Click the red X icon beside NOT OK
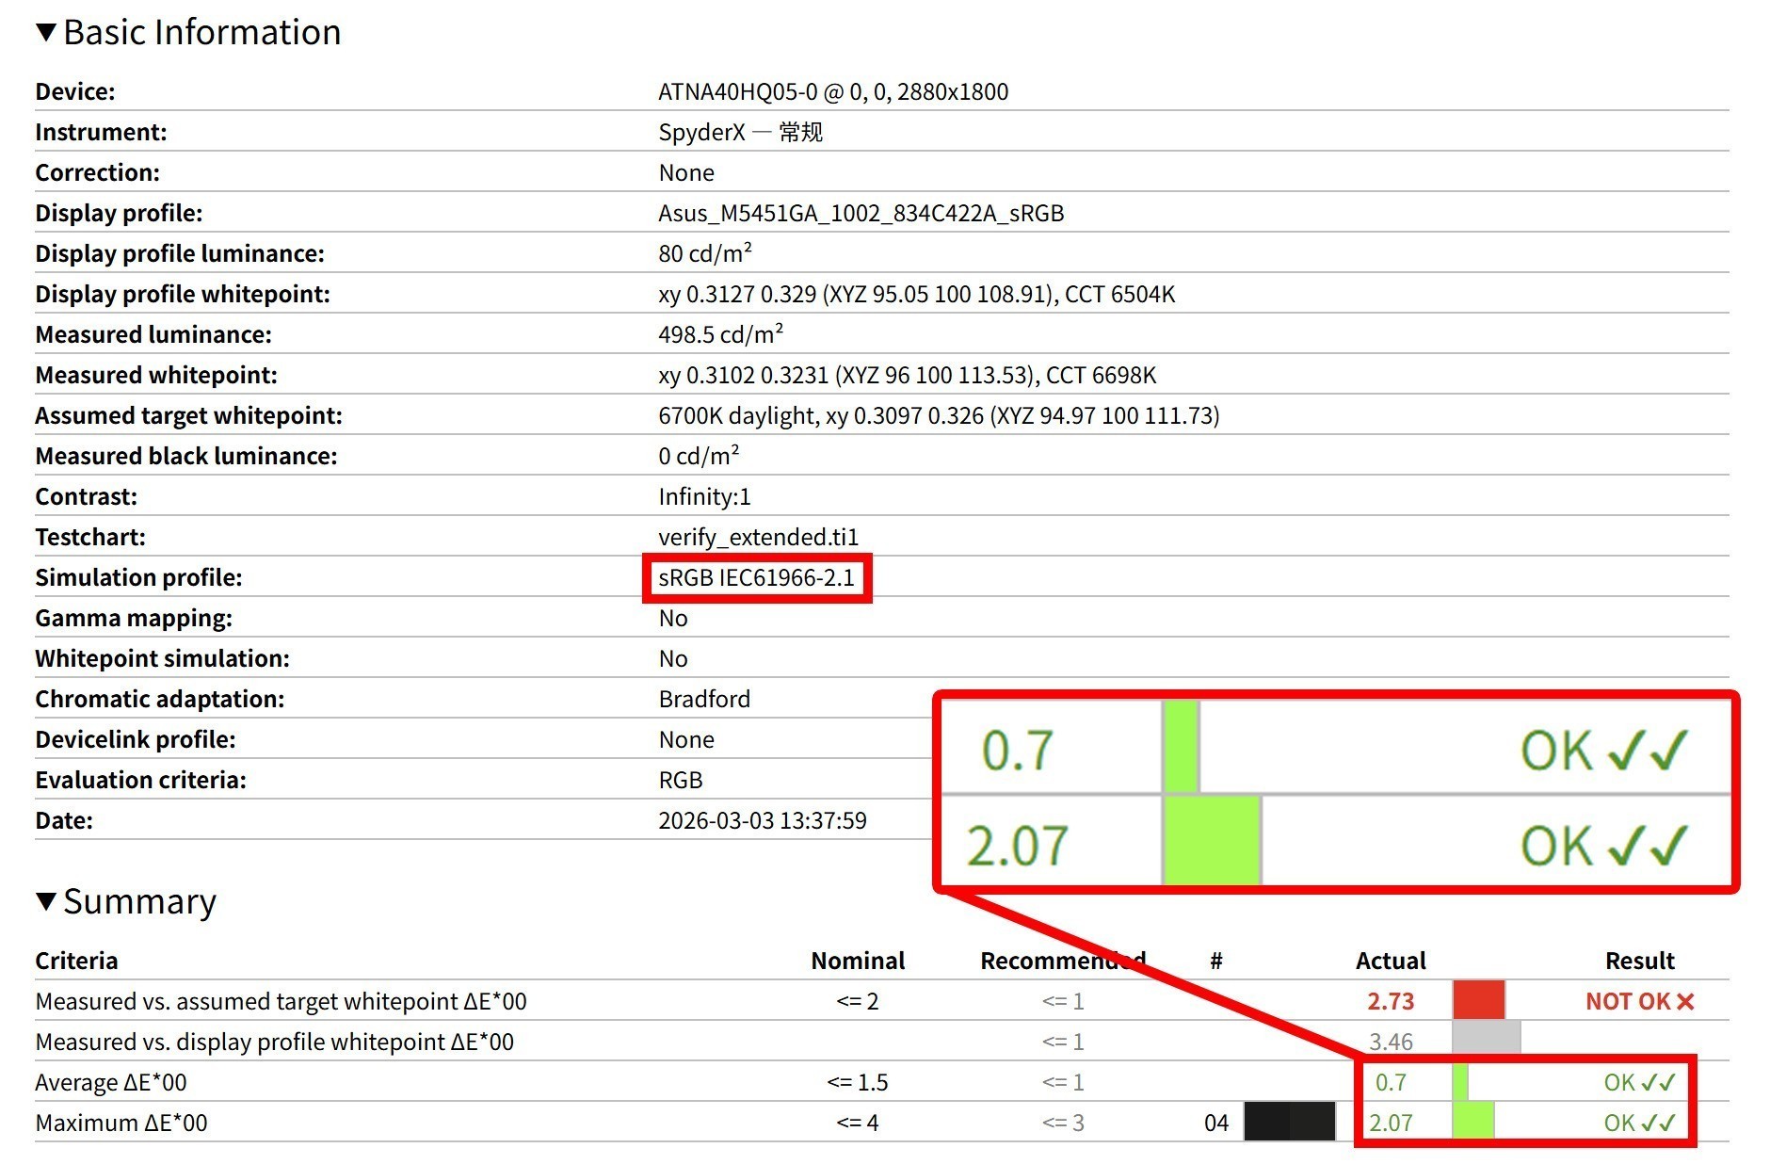This screenshot has width=1770, height=1164. coord(1685,1002)
